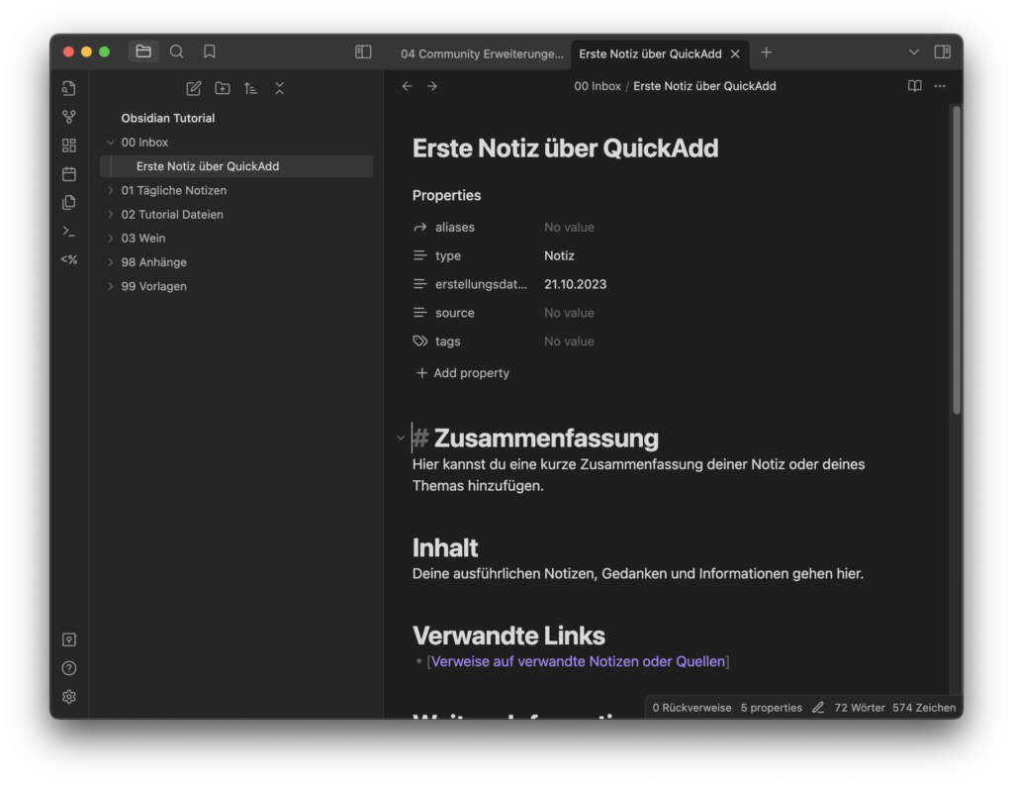
Task: Fold the Zusammenfassung heading chevron
Action: tap(401, 438)
